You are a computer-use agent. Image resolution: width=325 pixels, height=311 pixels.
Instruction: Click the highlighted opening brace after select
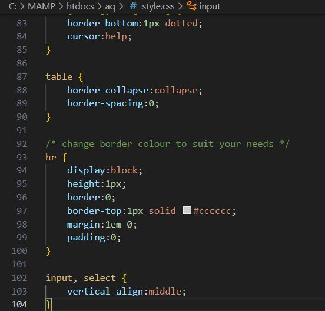(x=124, y=278)
